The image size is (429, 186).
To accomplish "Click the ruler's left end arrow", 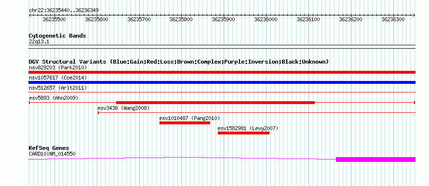I will [30, 15].
